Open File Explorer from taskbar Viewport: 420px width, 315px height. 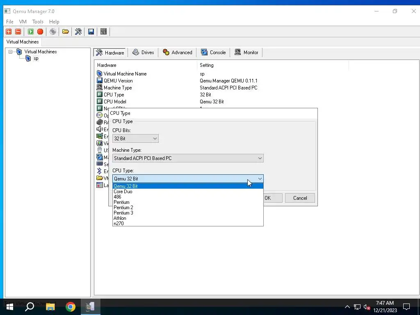pyautogui.click(x=50, y=307)
